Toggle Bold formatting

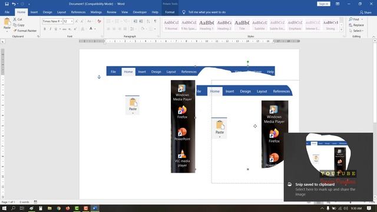[x=45, y=29]
